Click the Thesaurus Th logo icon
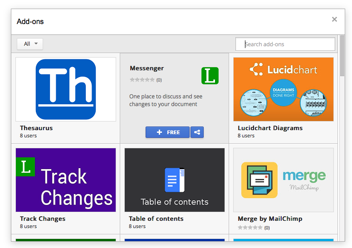 [x=66, y=89]
